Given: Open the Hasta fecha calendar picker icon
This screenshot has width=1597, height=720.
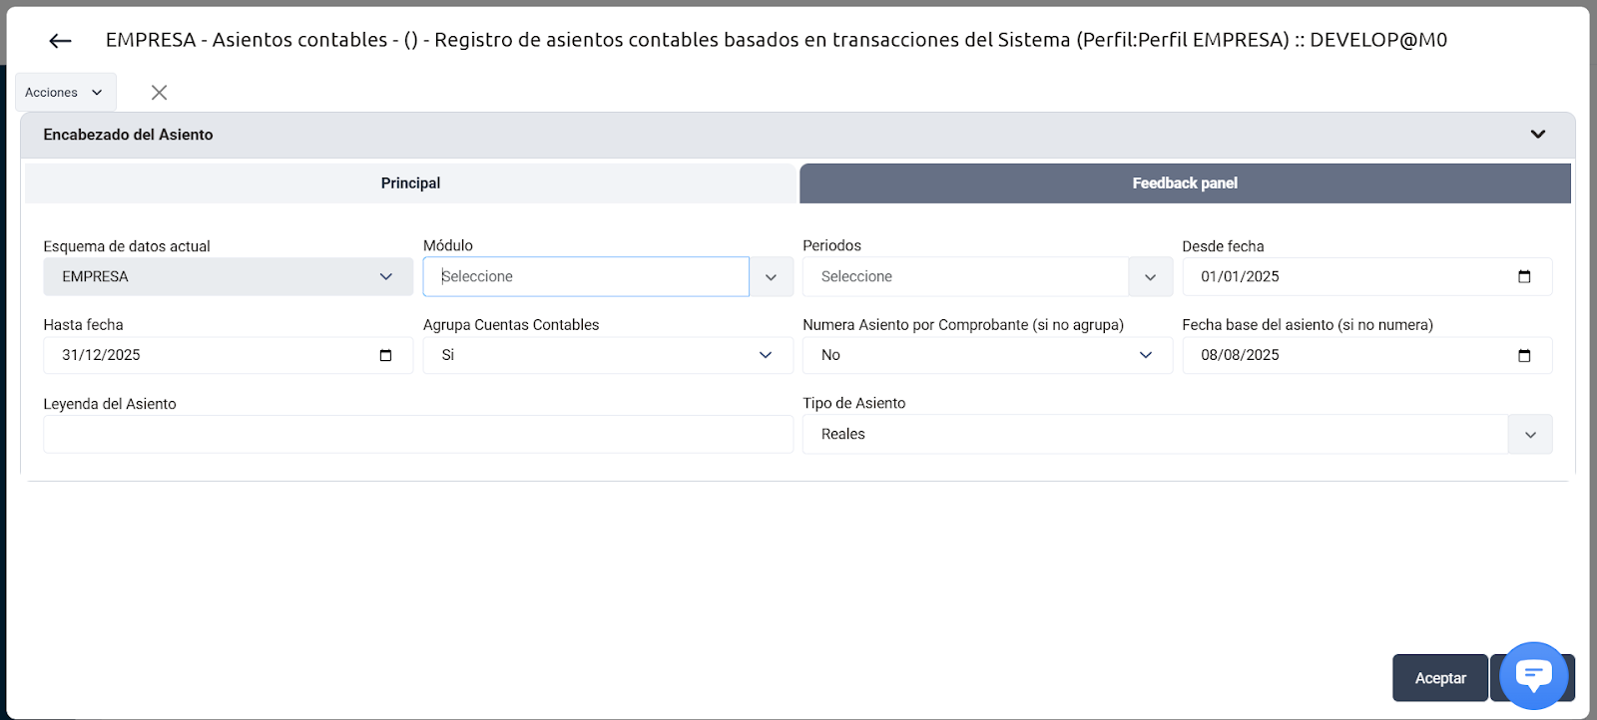Looking at the screenshot, I should (385, 355).
